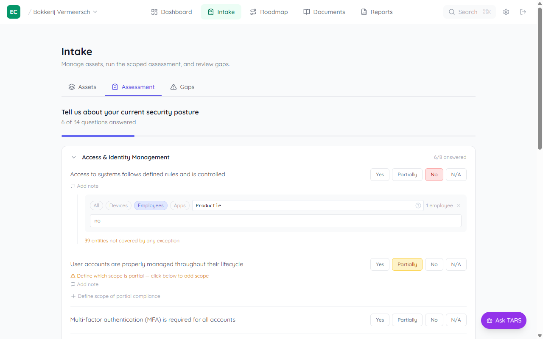Filter exception scope by Devices
543x339 pixels.
[x=118, y=206]
